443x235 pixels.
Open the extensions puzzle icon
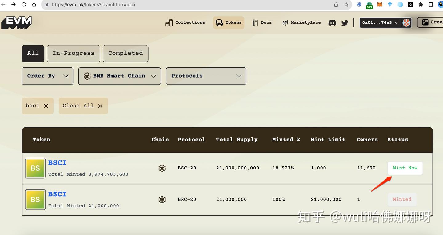click(x=421, y=5)
